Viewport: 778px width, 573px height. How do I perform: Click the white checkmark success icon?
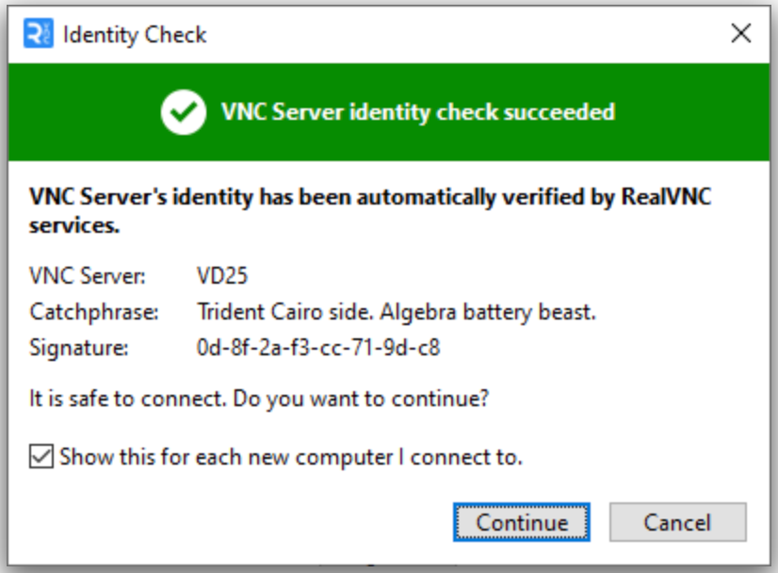coord(184,112)
